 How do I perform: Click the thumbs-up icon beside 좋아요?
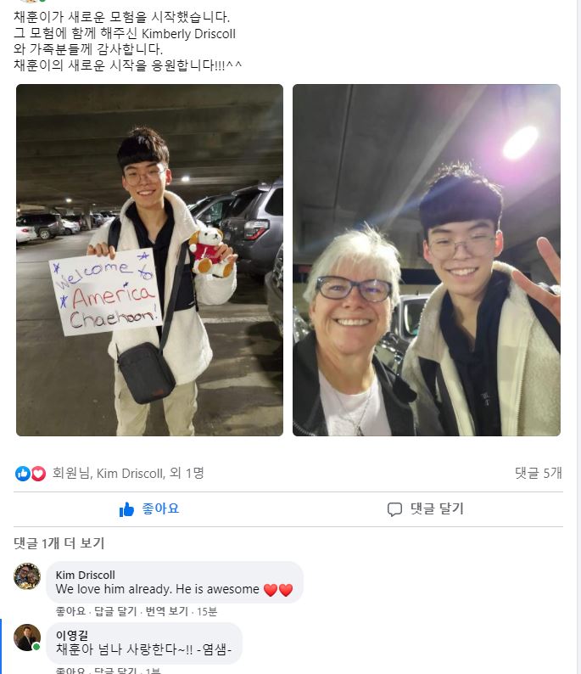pyautogui.click(x=126, y=509)
